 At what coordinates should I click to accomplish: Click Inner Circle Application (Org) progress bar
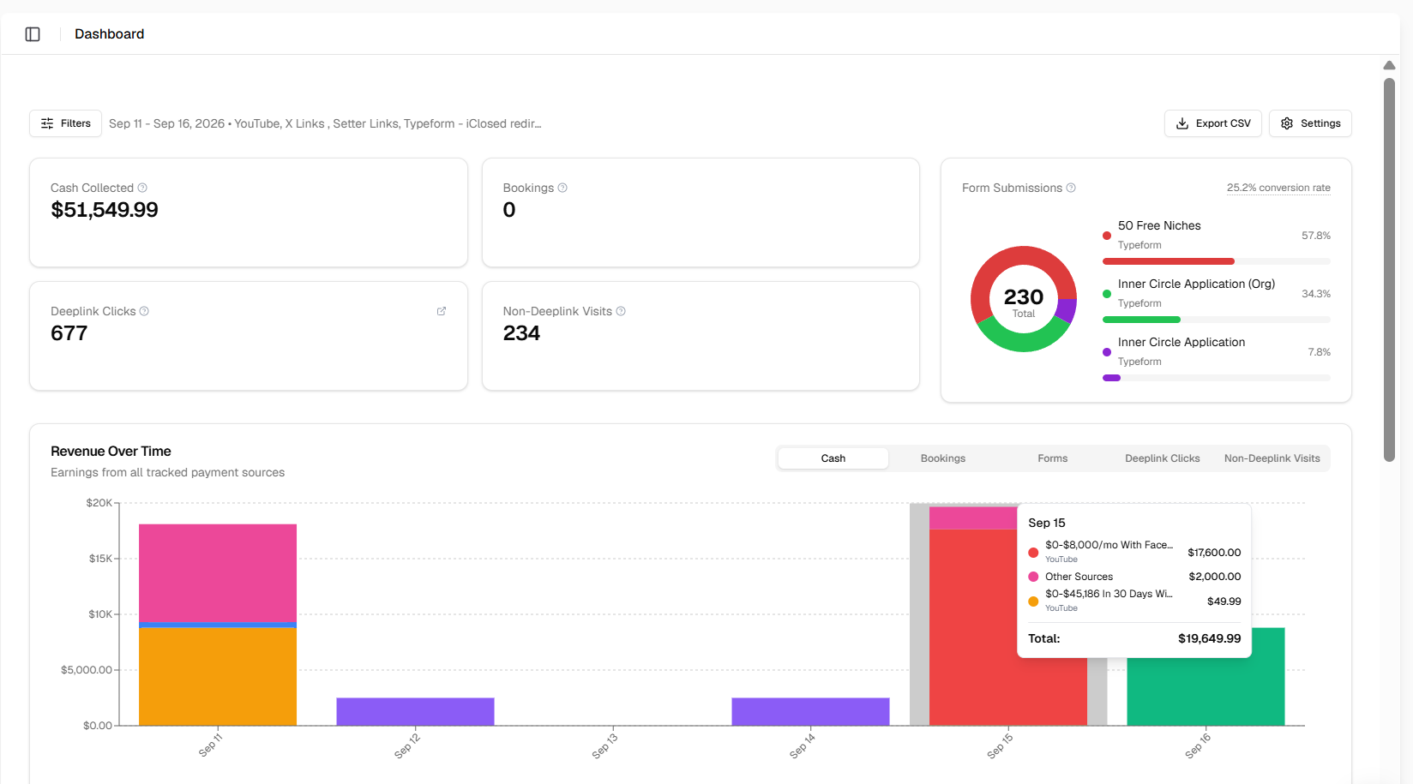pyautogui.click(x=1217, y=320)
